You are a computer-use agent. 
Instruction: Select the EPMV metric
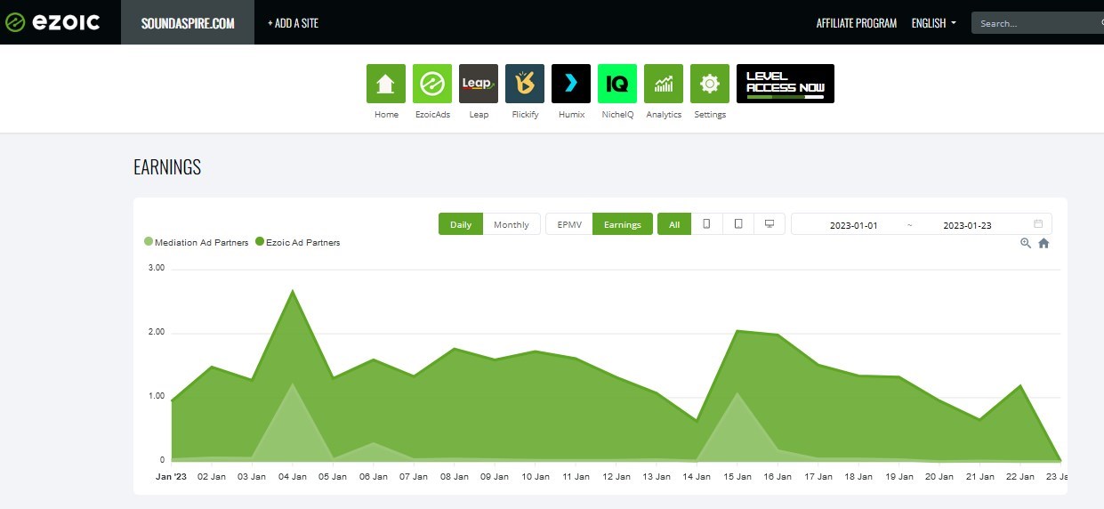[x=569, y=224]
